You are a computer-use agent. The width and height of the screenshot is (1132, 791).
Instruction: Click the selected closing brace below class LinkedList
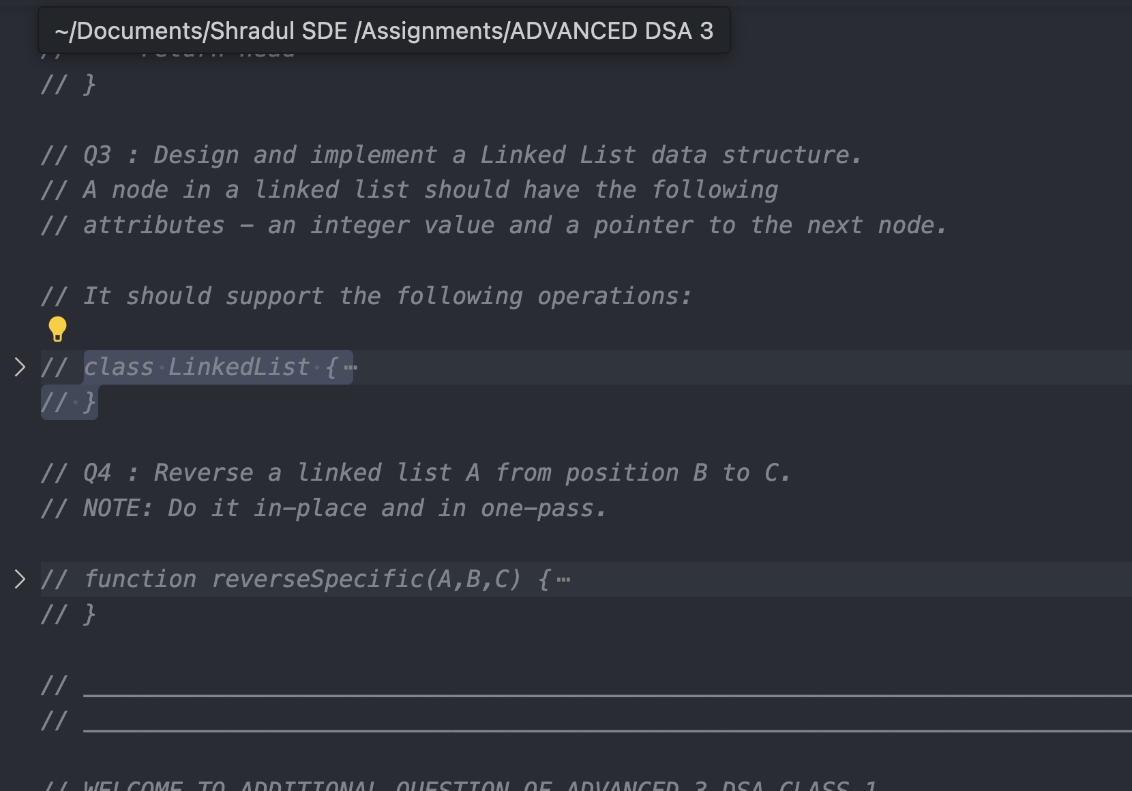click(89, 403)
